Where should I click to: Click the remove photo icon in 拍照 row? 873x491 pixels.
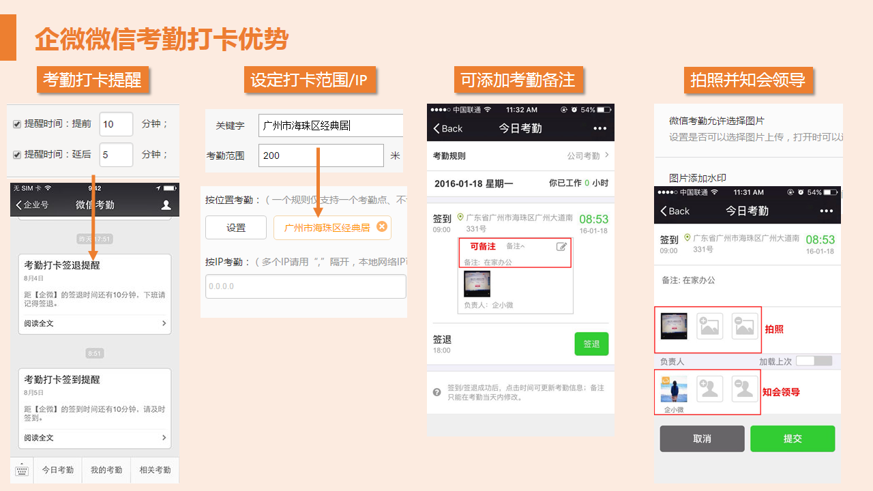click(x=745, y=327)
